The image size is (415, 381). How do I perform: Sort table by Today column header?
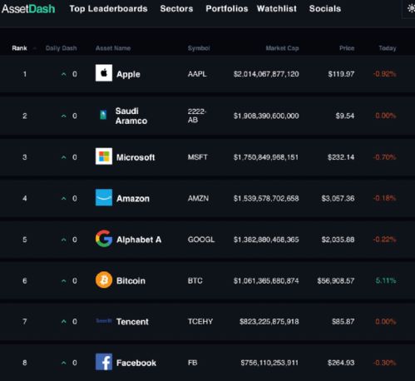[388, 48]
